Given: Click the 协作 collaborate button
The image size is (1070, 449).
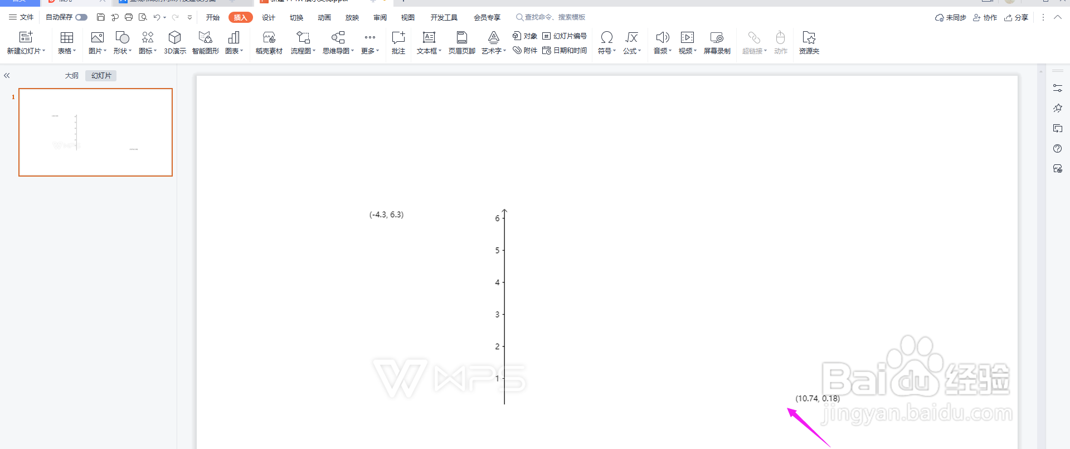Looking at the screenshot, I should tap(985, 17).
